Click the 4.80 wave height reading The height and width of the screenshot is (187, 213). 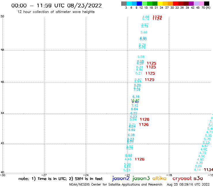point(139,70)
